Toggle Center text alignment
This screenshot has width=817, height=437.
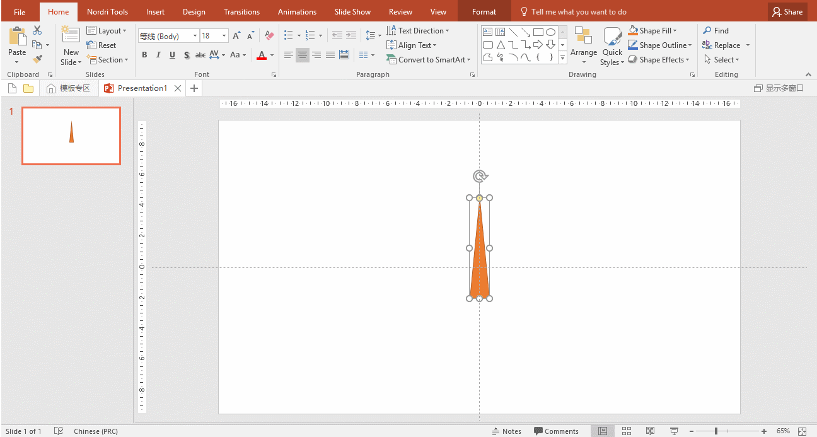click(x=303, y=55)
